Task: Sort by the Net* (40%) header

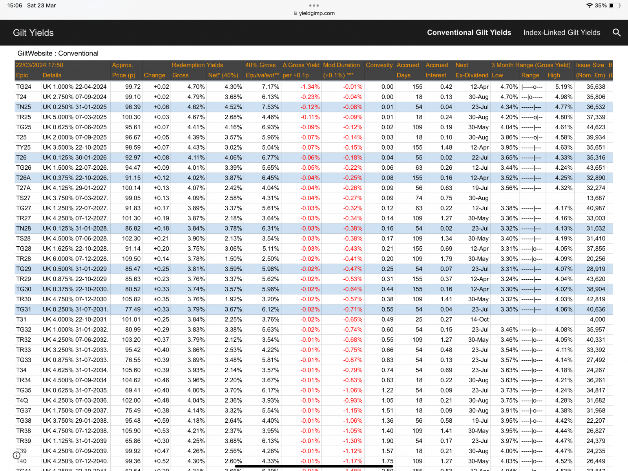Action: click(x=223, y=75)
